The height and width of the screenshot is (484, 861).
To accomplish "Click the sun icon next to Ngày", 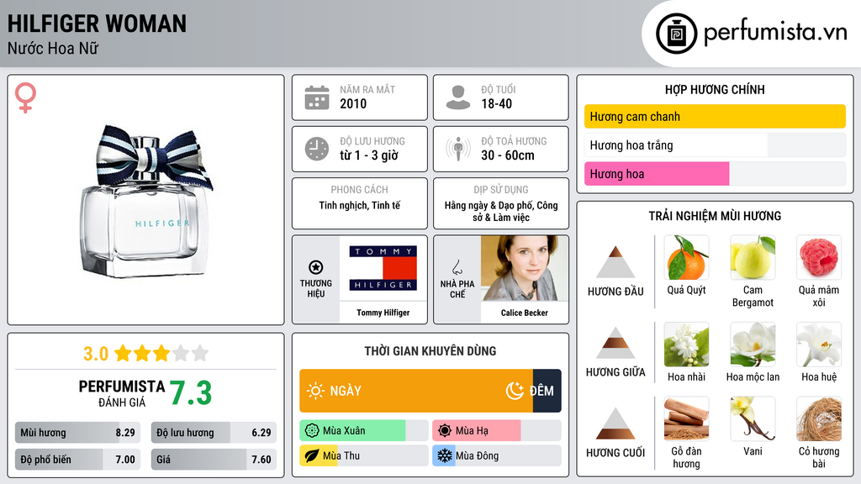I will click(316, 391).
